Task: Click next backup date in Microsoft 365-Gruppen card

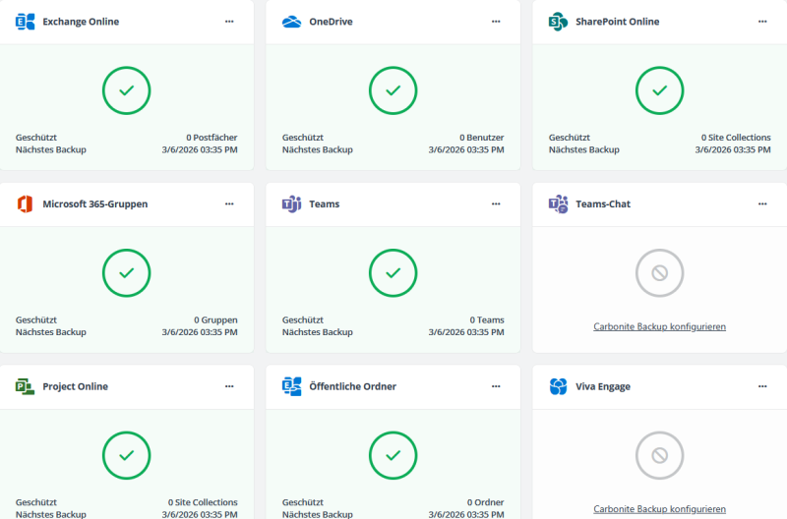Action: 200,332
